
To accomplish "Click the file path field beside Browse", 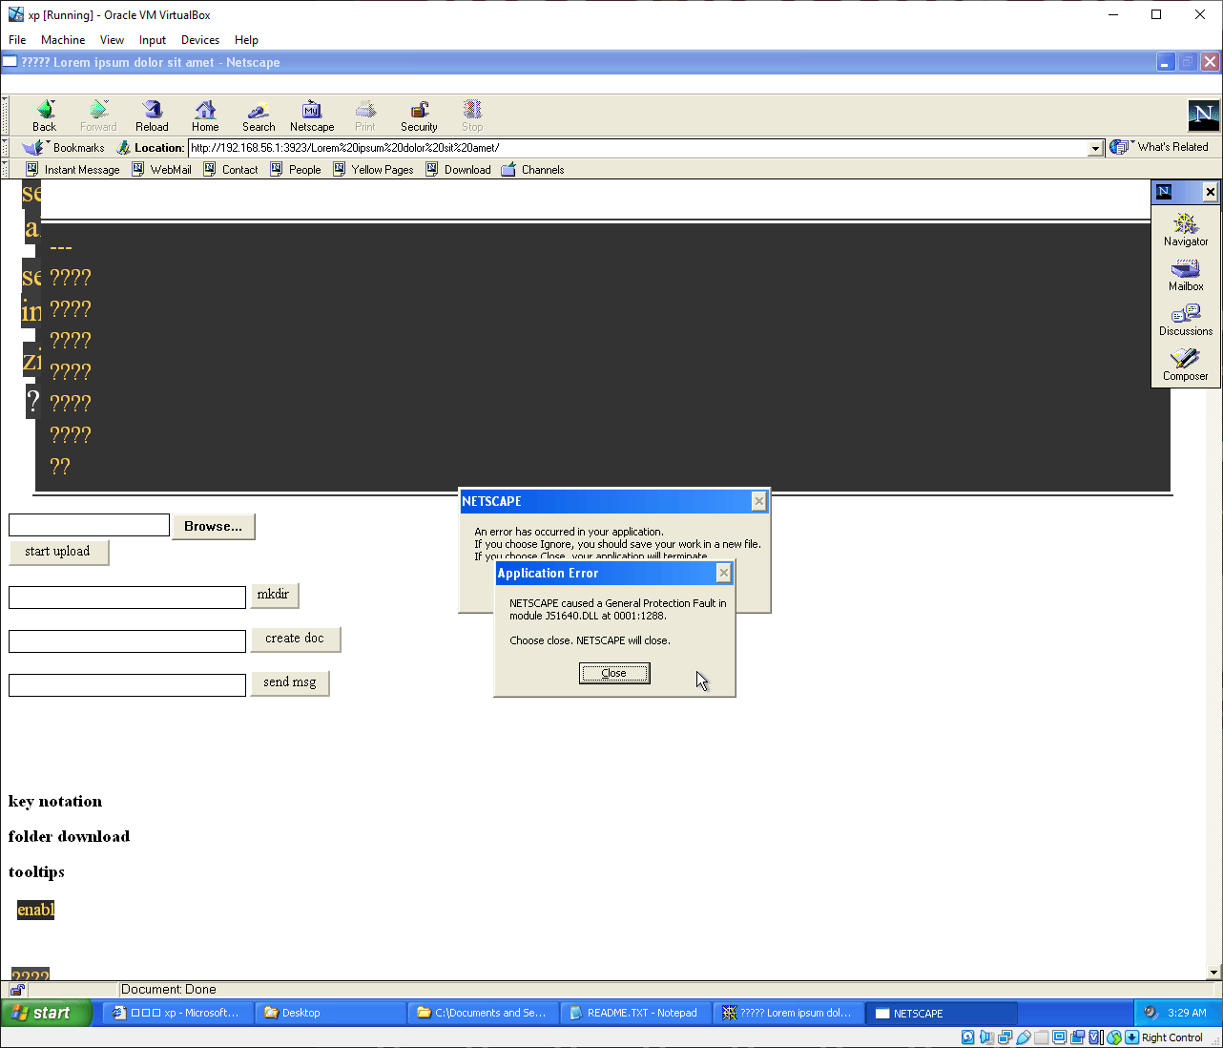I will (x=89, y=525).
